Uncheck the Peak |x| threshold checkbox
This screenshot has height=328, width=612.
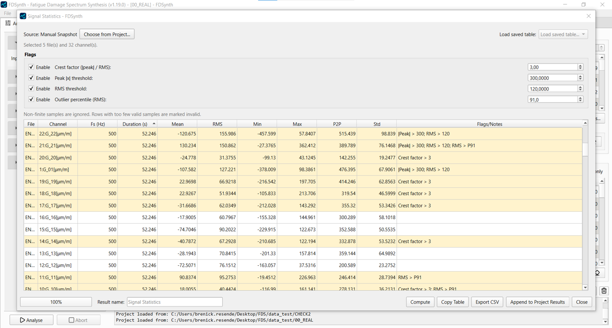point(31,78)
